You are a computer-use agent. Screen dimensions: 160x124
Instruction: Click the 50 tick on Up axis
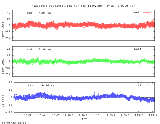[x=10, y=90]
